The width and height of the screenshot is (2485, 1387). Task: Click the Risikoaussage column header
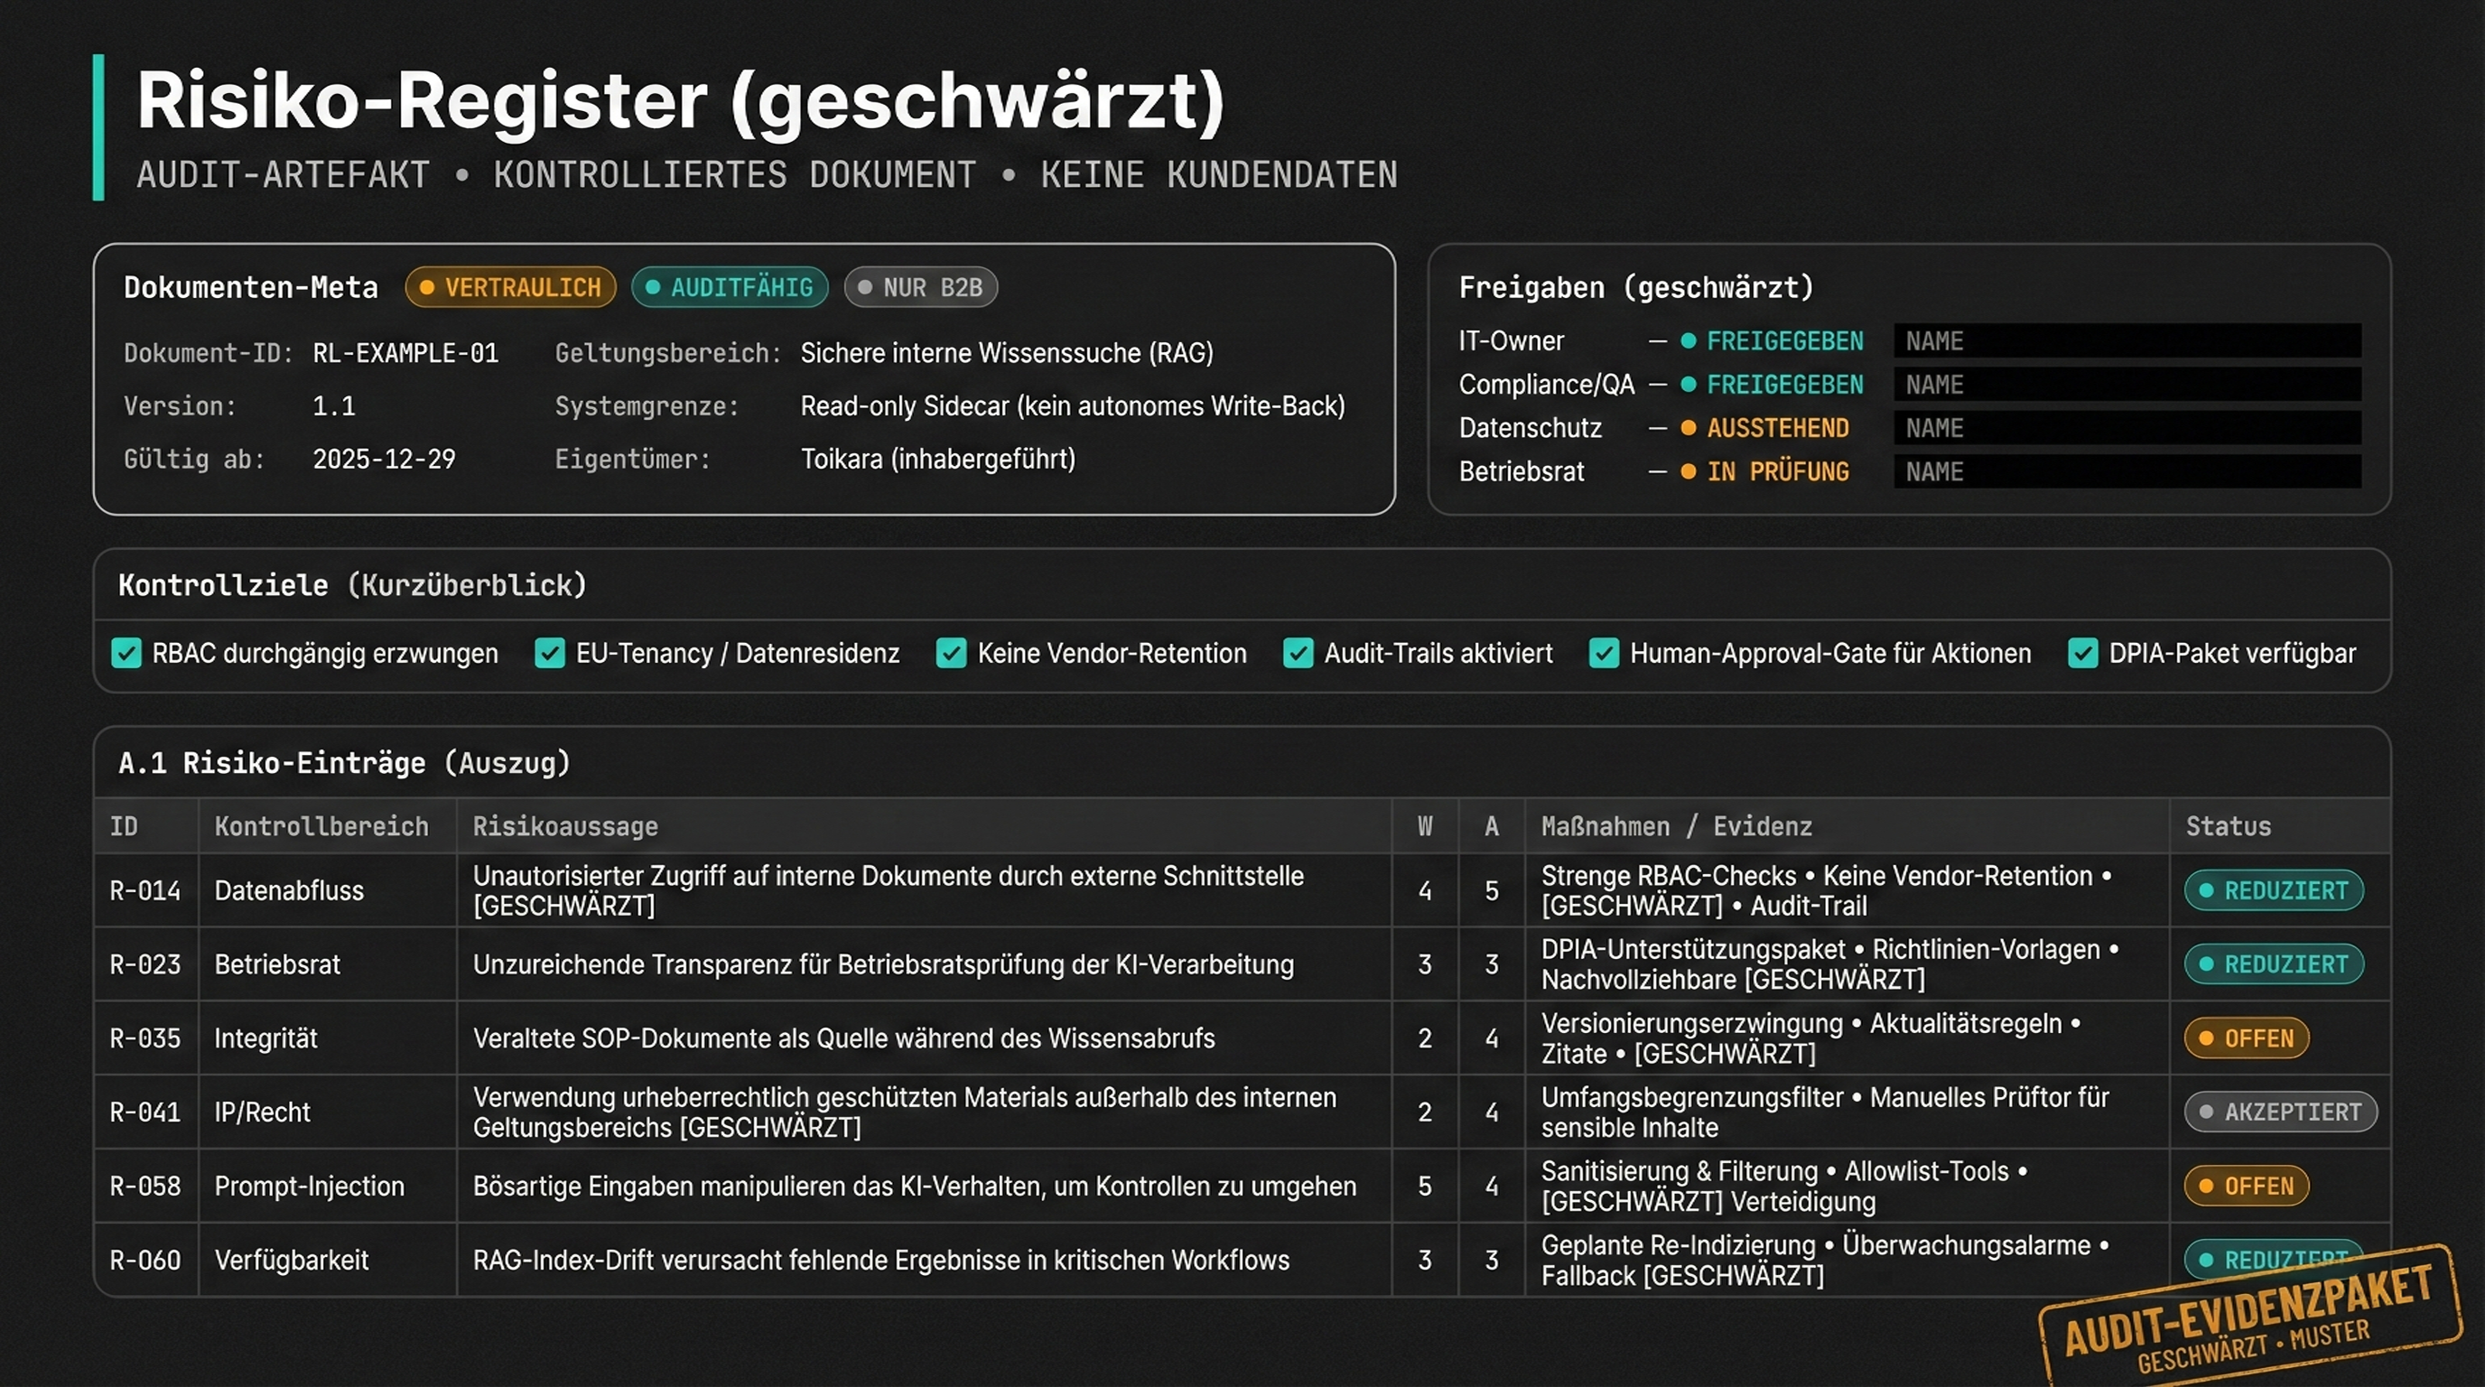(x=565, y=826)
